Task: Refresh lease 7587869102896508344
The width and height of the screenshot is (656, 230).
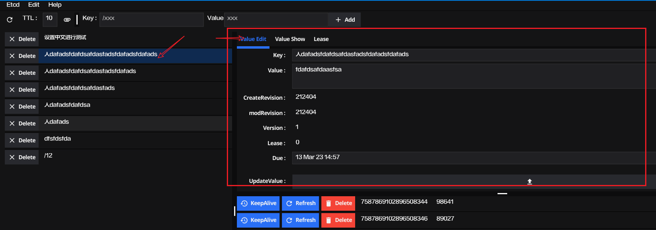Action: (300, 203)
